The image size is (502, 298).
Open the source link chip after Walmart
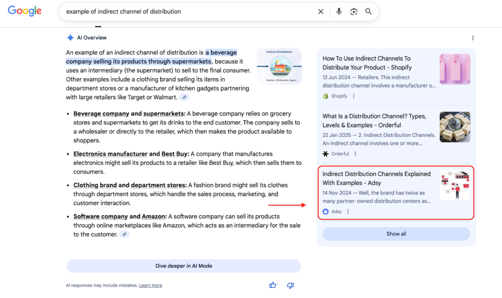[184, 97]
